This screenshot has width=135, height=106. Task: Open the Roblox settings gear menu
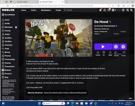click(x=123, y=10)
